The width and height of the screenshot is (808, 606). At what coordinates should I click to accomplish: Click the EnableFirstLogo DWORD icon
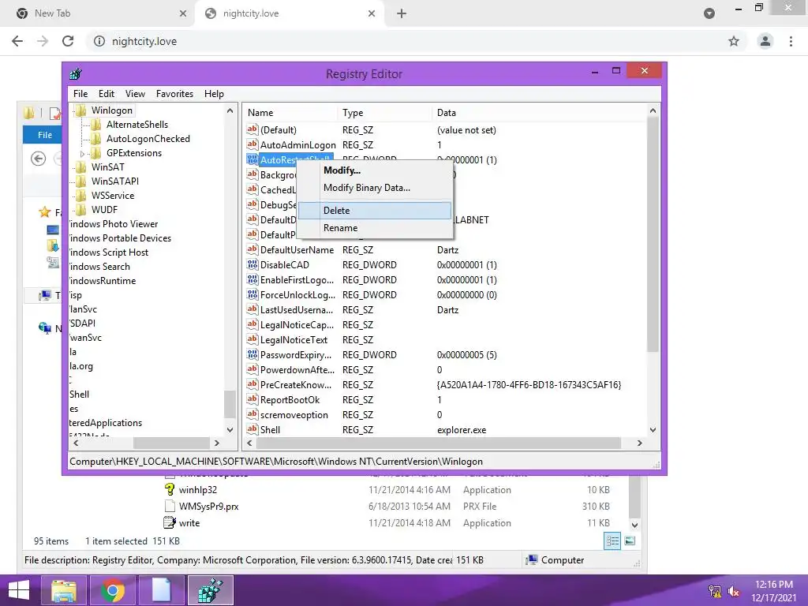coord(252,280)
